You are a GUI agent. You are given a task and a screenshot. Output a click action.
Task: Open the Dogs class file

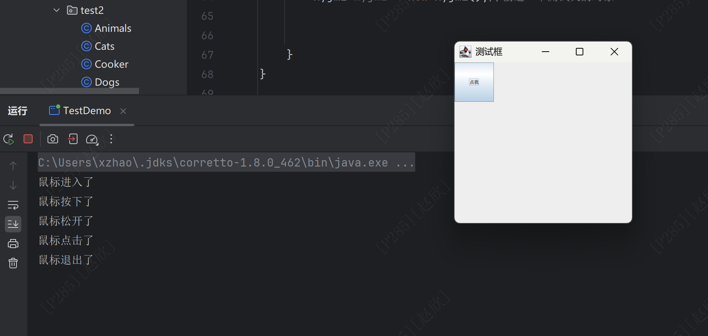coord(107,82)
